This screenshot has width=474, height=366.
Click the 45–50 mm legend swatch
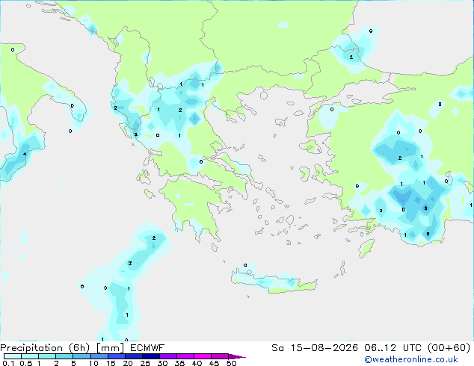220,356
